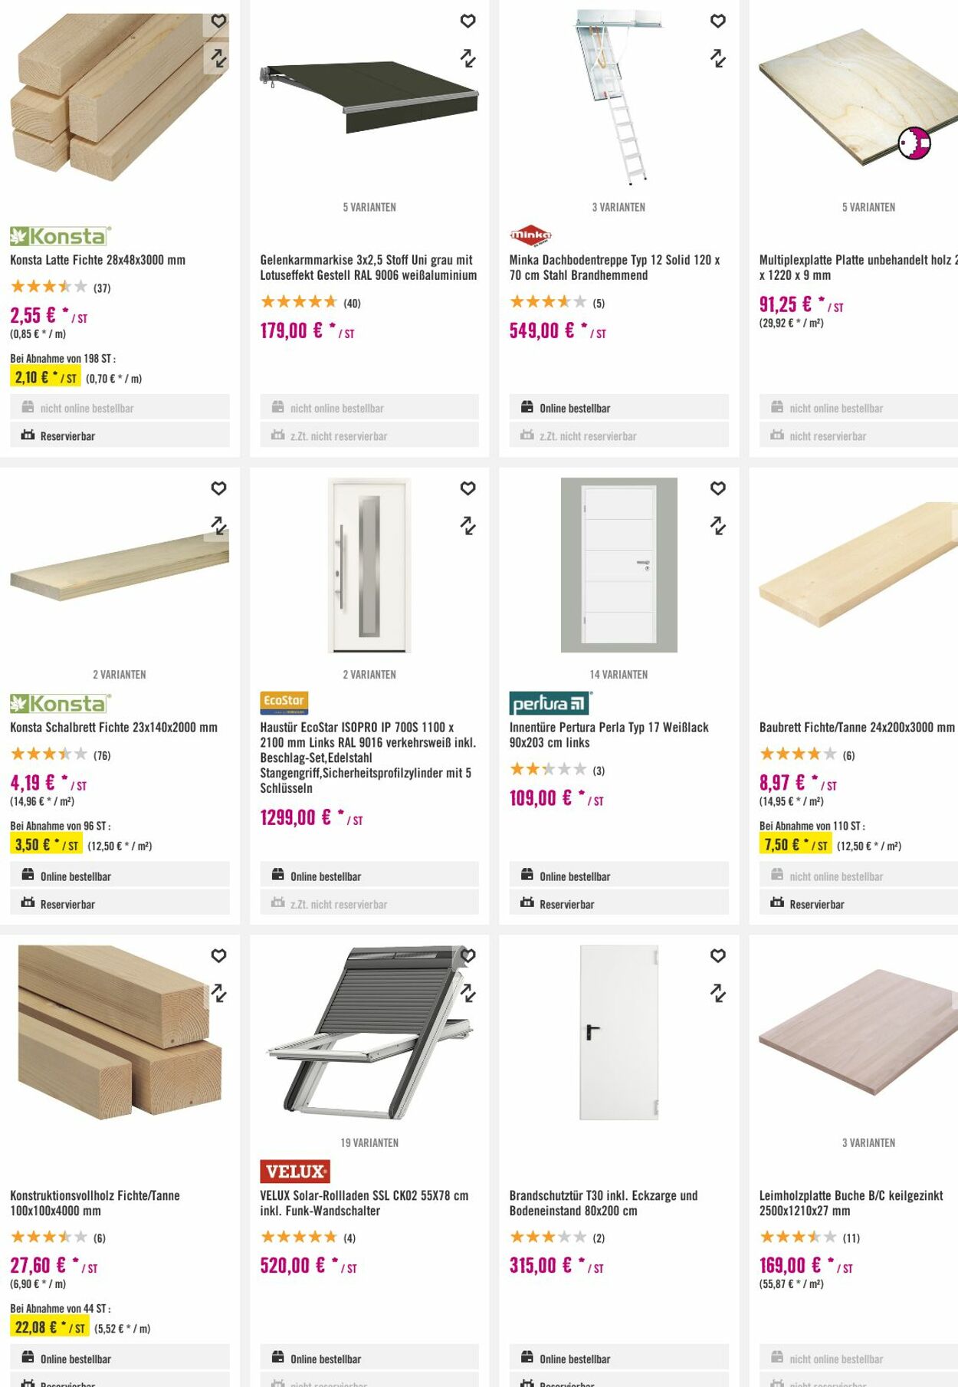Click Online bestellbar for Minka Dachbodentreppe
The height and width of the screenshot is (1387, 958).
(575, 408)
